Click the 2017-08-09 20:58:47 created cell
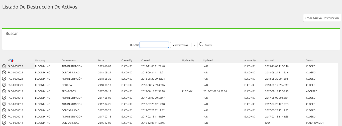 [x=153, y=98]
